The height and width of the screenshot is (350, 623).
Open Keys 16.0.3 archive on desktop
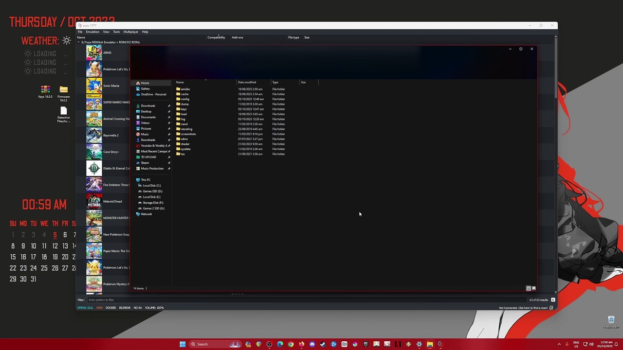click(x=45, y=92)
